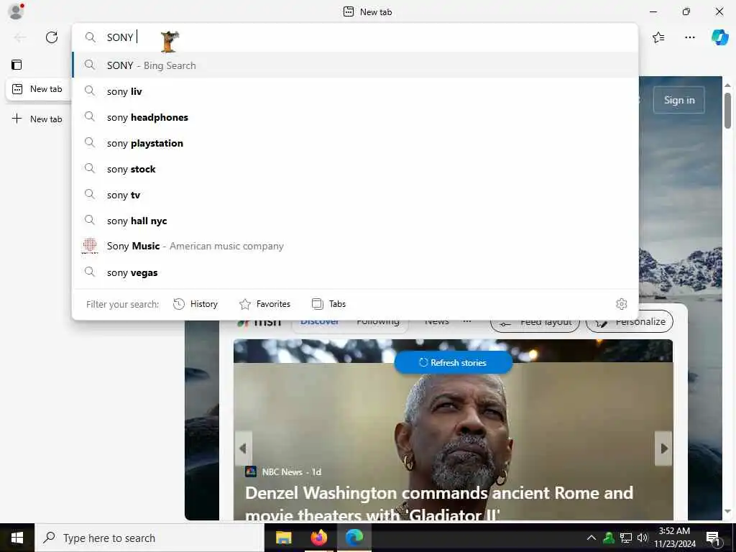
Task: Click the profile avatar icon
Action: 16,11
